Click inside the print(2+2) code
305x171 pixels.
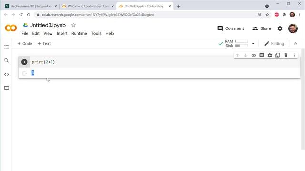pos(43,62)
